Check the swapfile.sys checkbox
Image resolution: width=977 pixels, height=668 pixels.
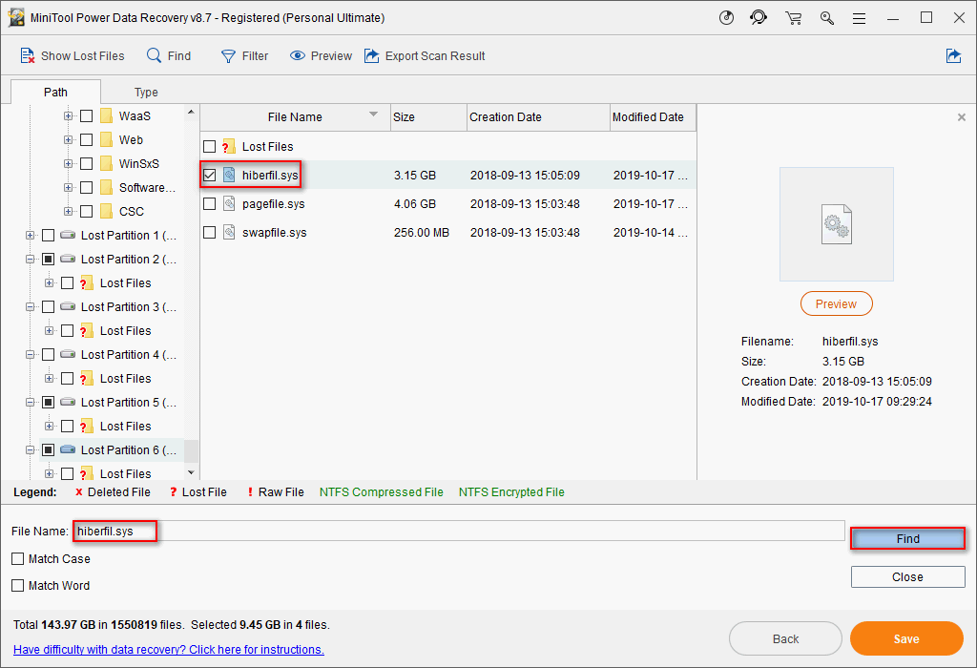coord(209,233)
